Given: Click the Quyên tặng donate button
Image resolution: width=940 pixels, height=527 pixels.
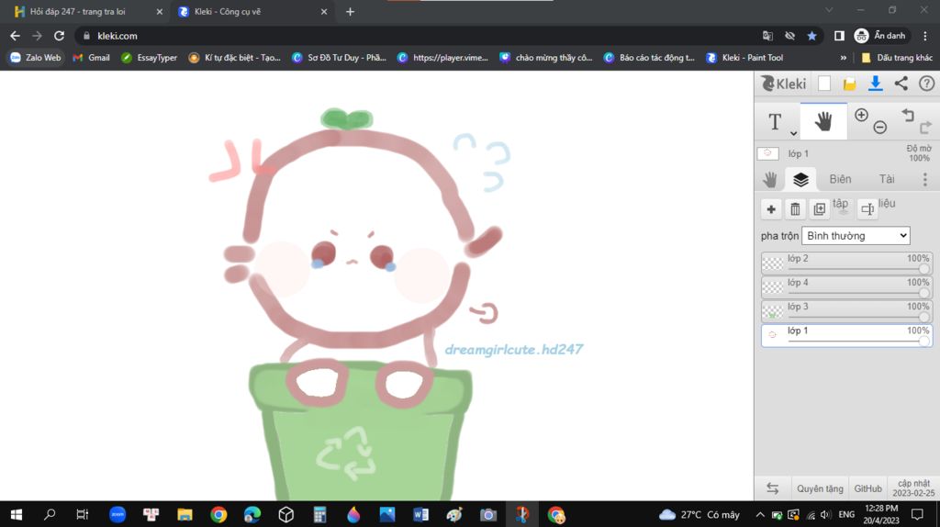Looking at the screenshot, I should [x=820, y=488].
